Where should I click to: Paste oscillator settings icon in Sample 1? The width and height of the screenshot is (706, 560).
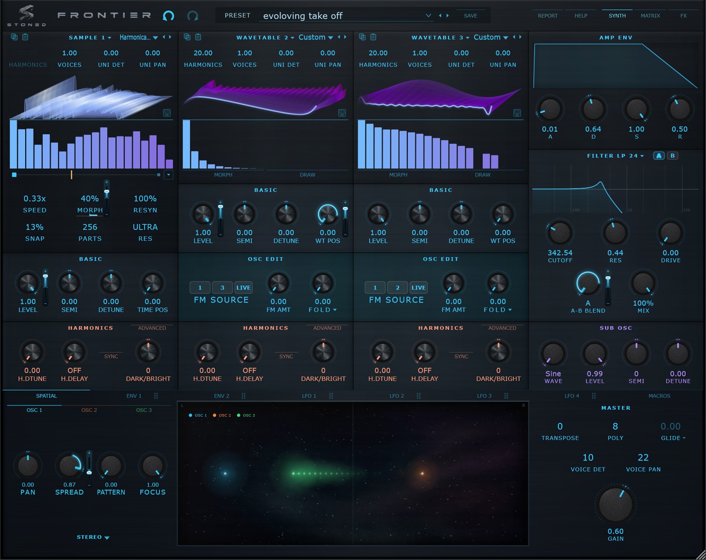pyautogui.click(x=25, y=37)
